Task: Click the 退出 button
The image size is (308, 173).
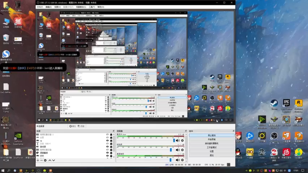Action: 211,155
